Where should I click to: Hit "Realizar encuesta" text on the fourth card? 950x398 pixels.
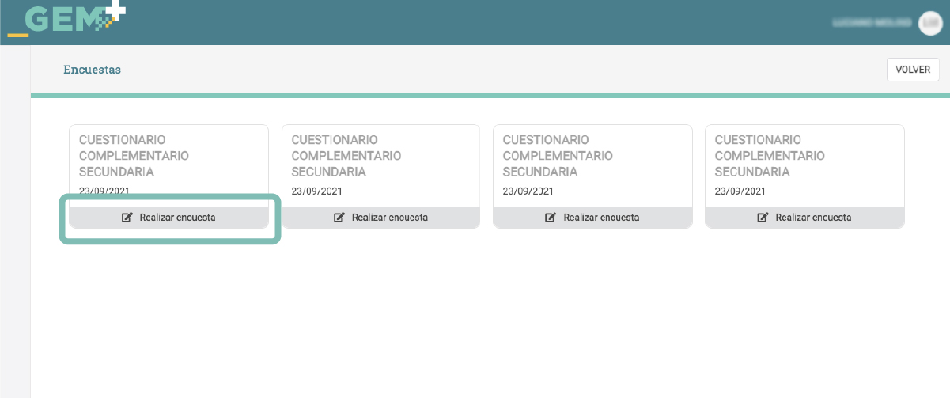pos(813,218)
